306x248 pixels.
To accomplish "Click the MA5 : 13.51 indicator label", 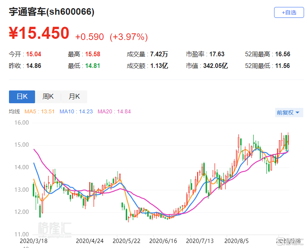I will click(x=39, y=111).
